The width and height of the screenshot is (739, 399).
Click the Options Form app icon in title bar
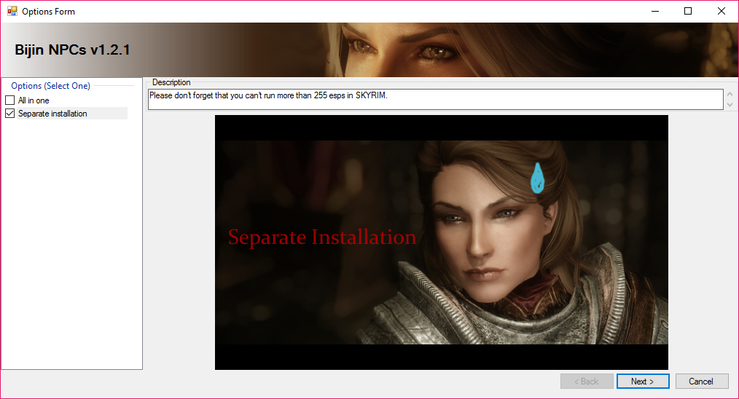(x=12, y=11)
